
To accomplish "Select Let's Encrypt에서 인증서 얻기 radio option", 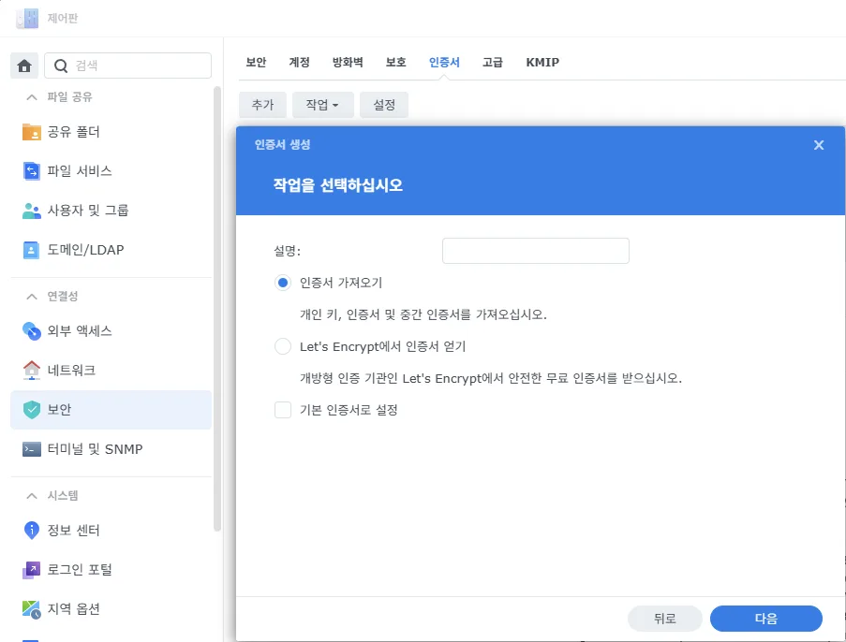I will [x=283, y=346].
